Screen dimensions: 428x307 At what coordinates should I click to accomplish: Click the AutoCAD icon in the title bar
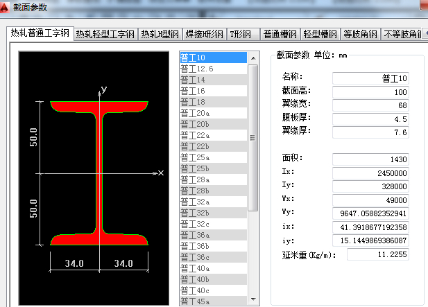(4, 8)
